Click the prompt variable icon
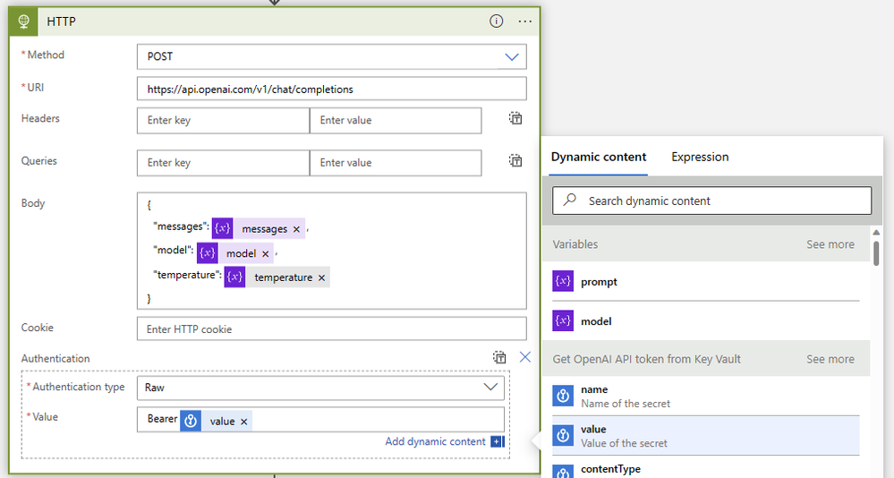 563,281
